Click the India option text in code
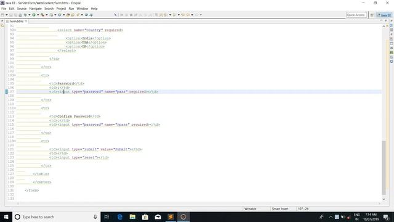This screenshot has height=222, width=394. click(x=87, y=38)
